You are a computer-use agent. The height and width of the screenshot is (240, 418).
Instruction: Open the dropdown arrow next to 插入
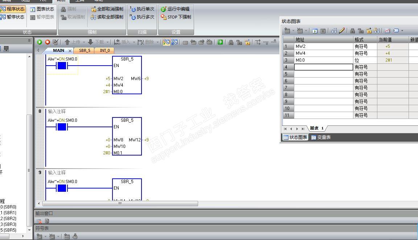(x=134, y=42)
